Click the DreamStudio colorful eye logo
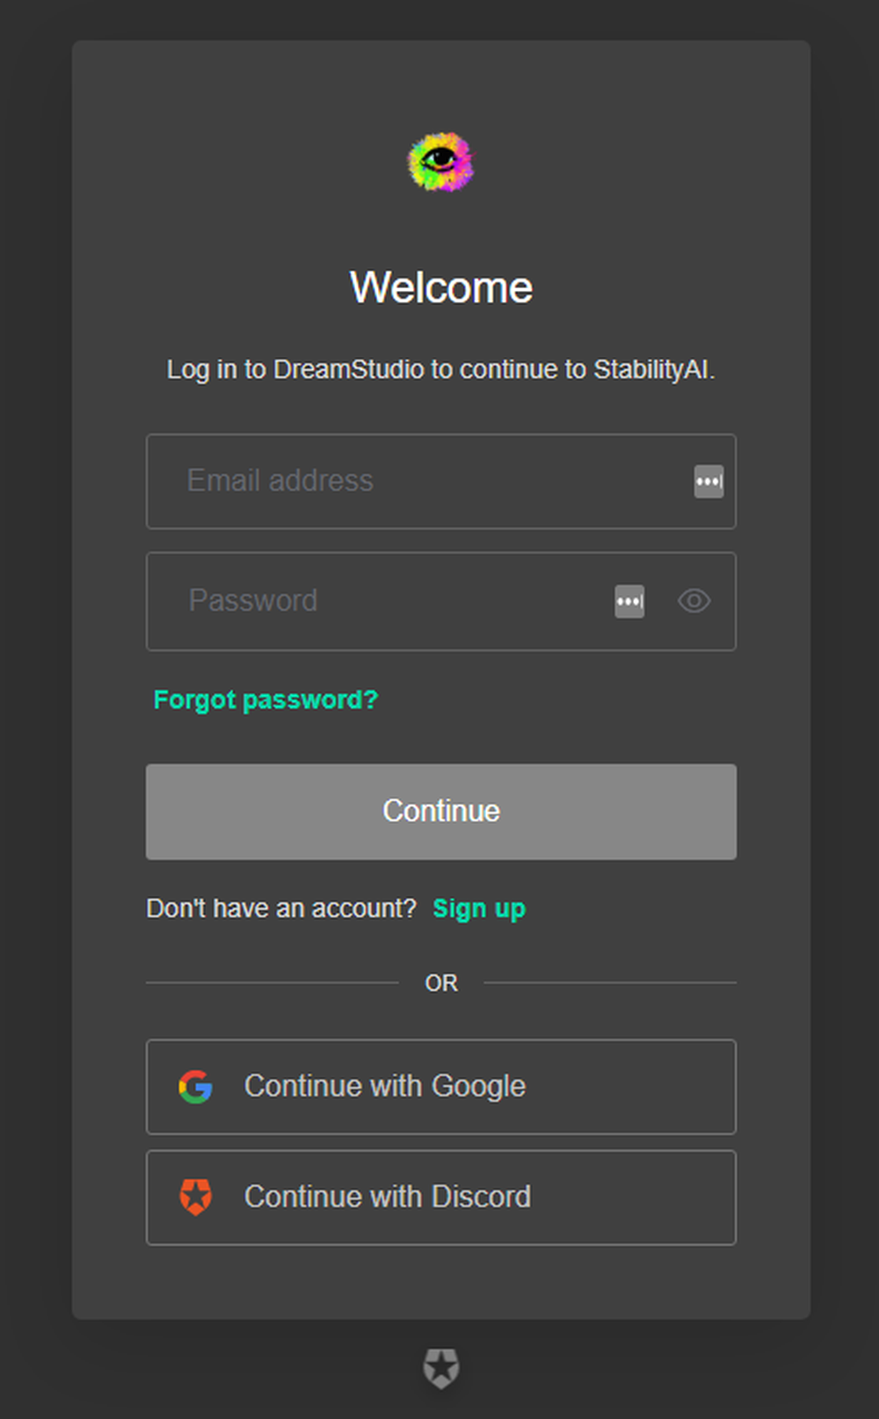The width and height of the screenshot is (879, 1419). click(440, 162)
